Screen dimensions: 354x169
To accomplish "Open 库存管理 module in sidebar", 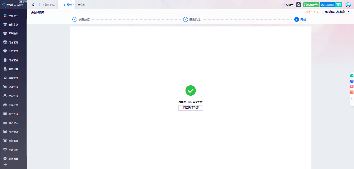I will 13,96.
